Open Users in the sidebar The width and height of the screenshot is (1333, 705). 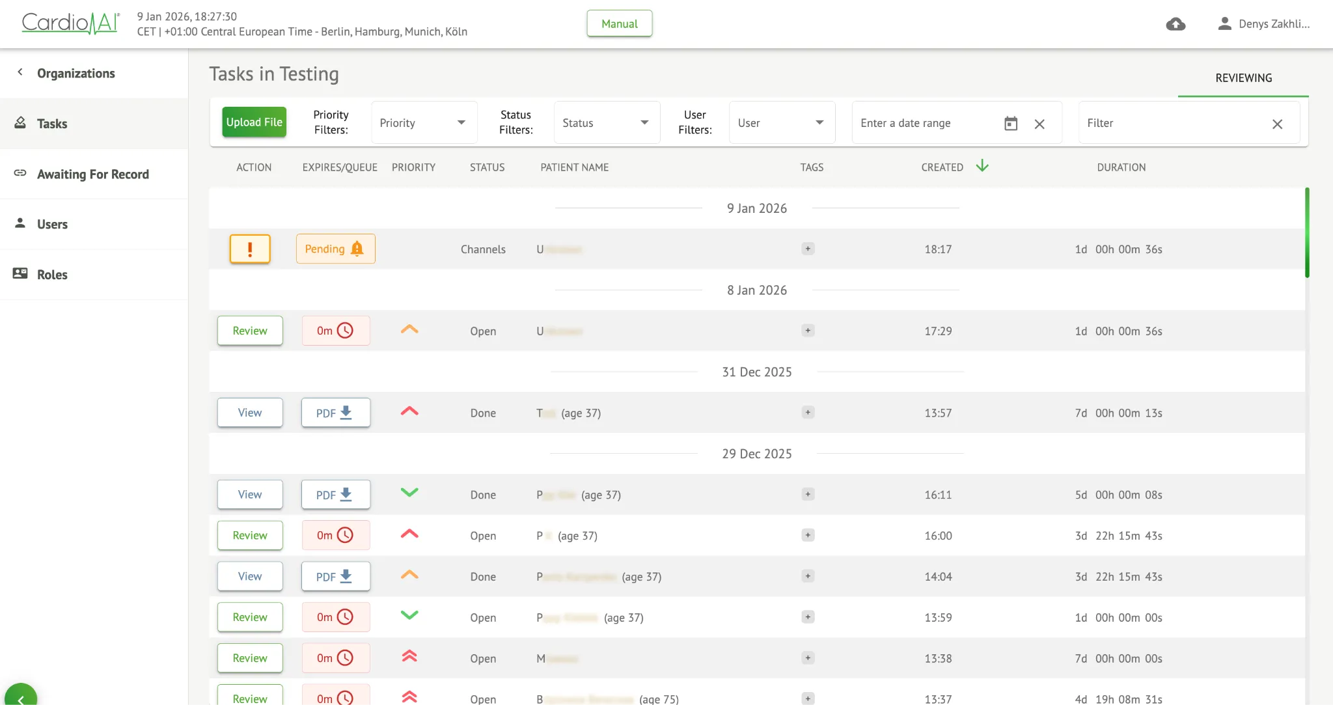(x=94, y=224)
